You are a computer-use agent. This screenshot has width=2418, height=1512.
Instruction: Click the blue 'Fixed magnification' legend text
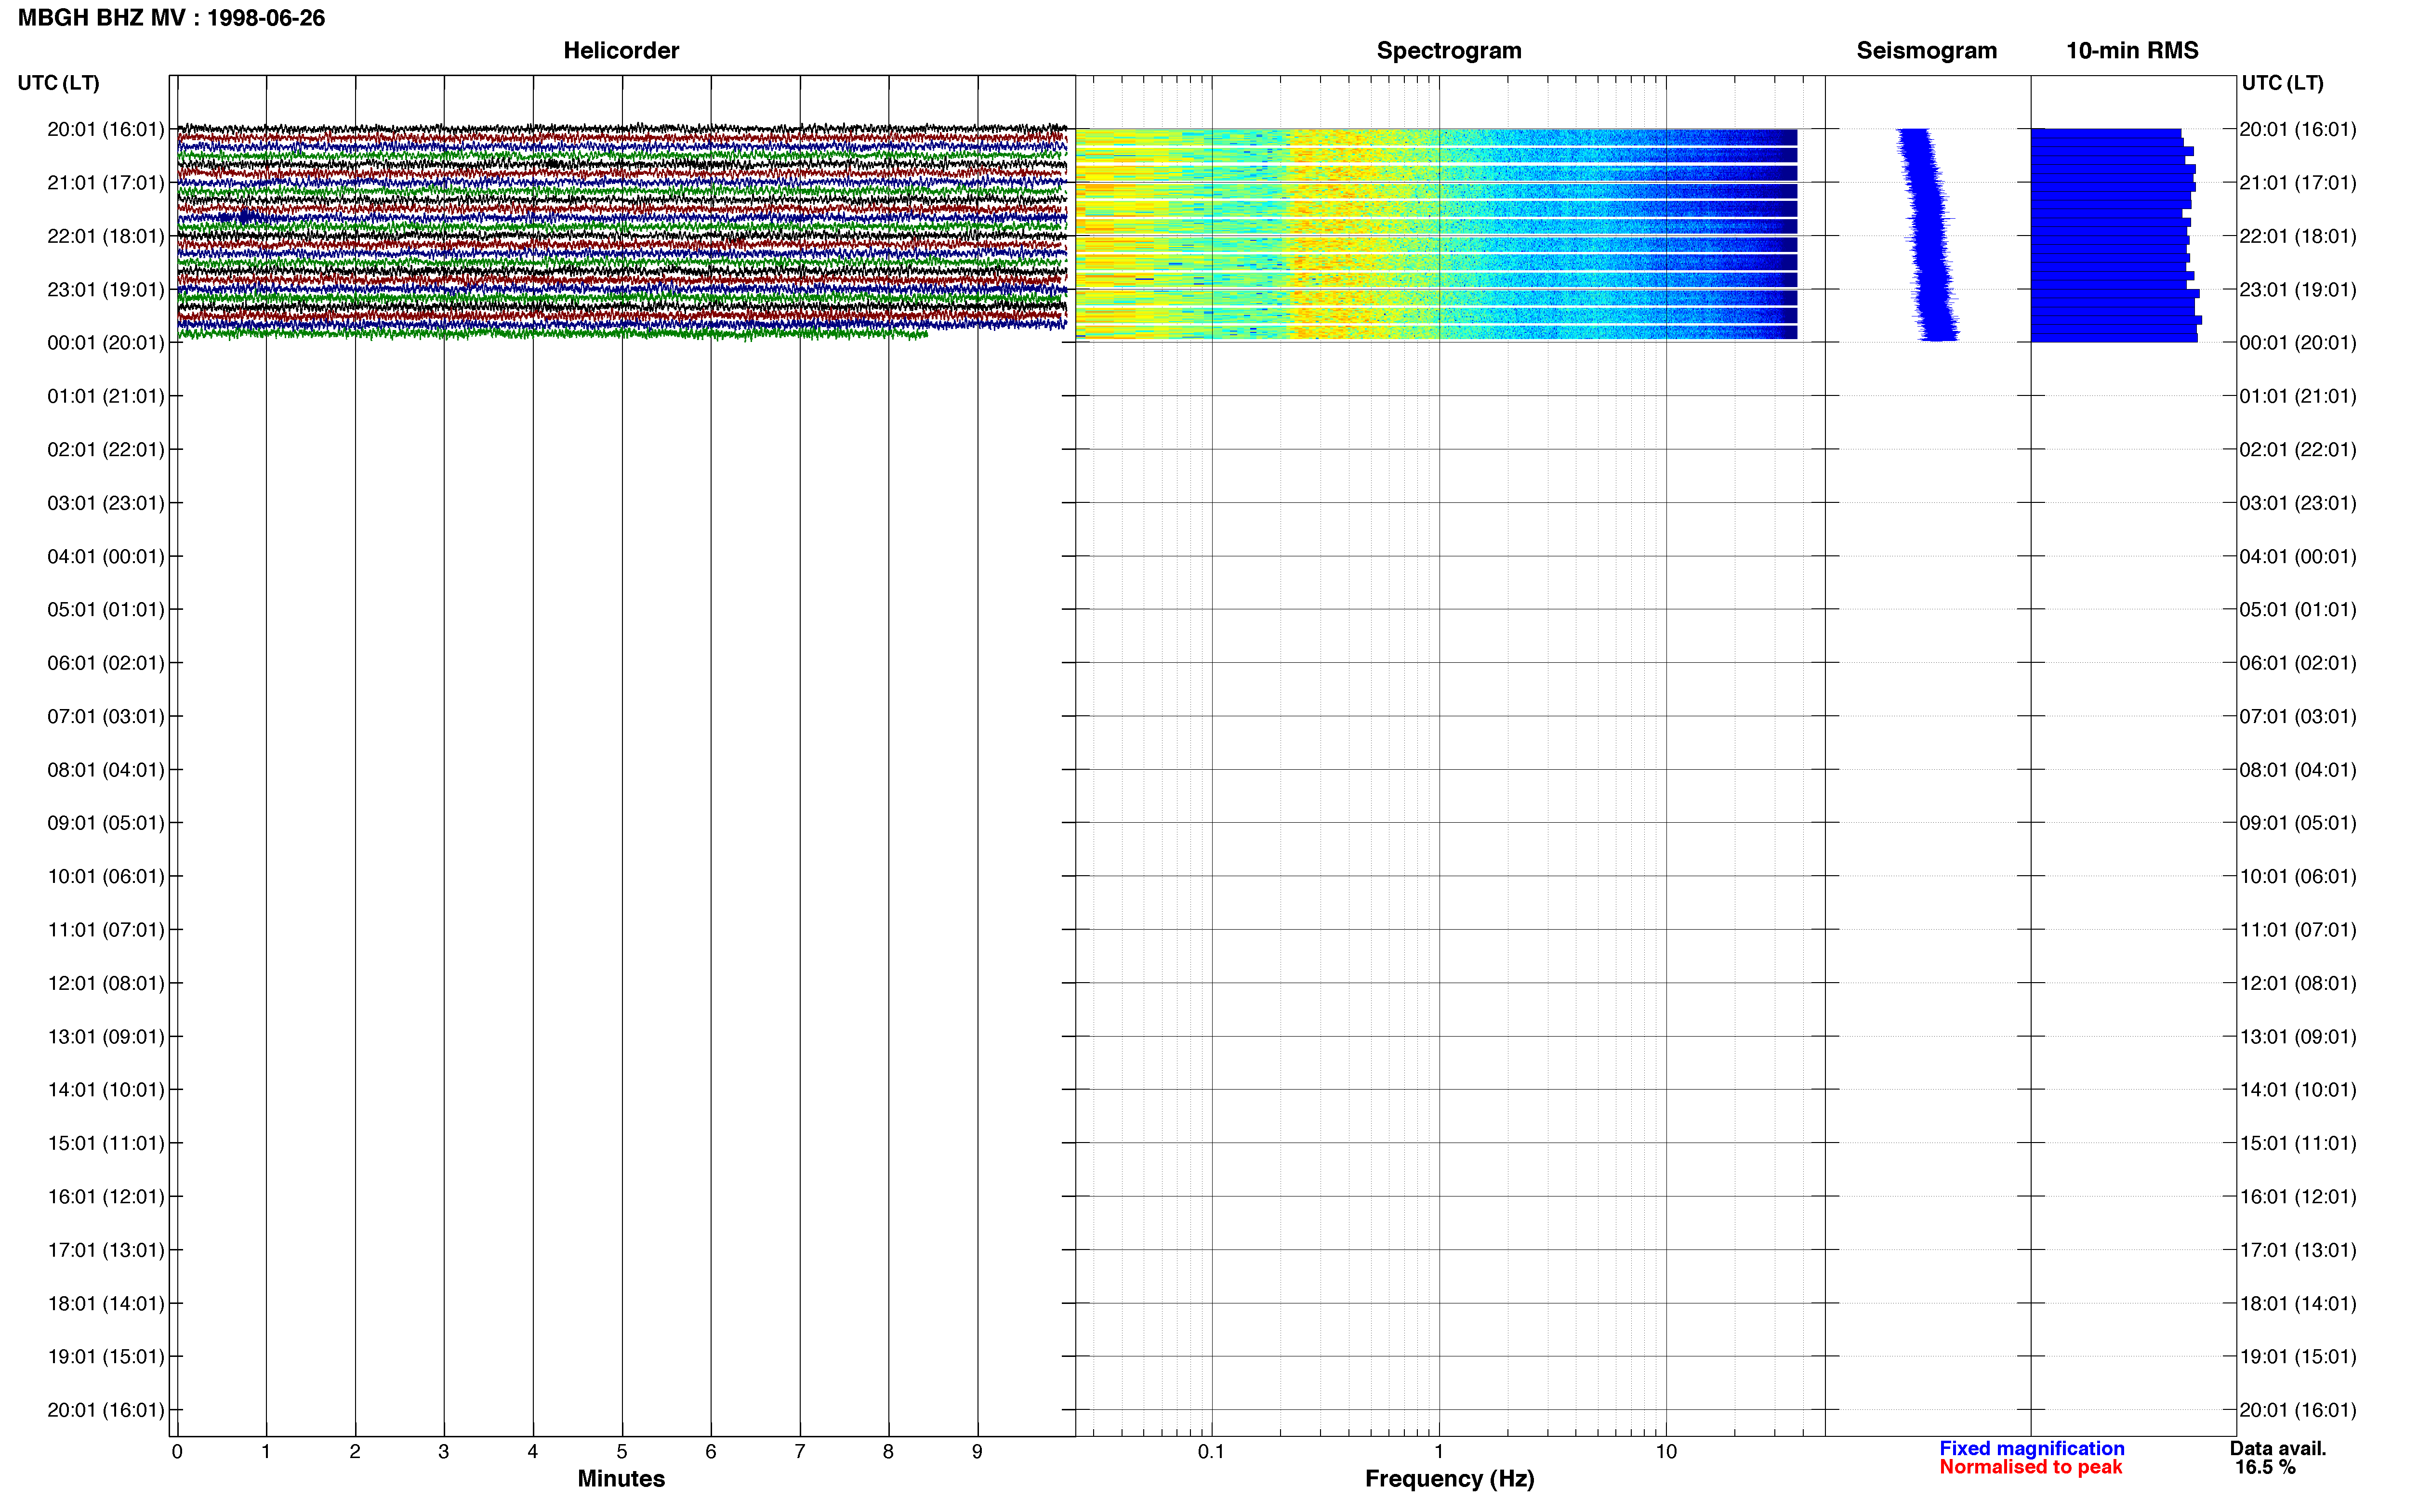(2031, 1448)
